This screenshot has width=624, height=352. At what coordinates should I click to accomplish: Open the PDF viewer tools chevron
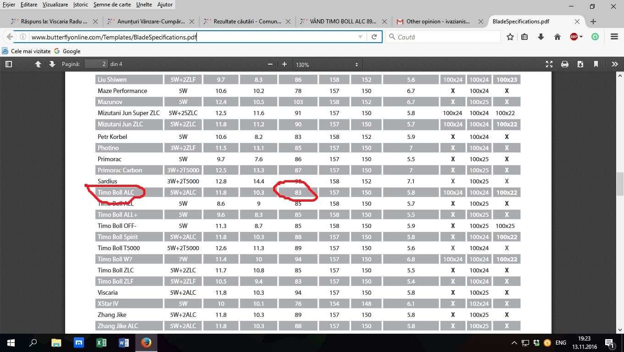[615, 64]
